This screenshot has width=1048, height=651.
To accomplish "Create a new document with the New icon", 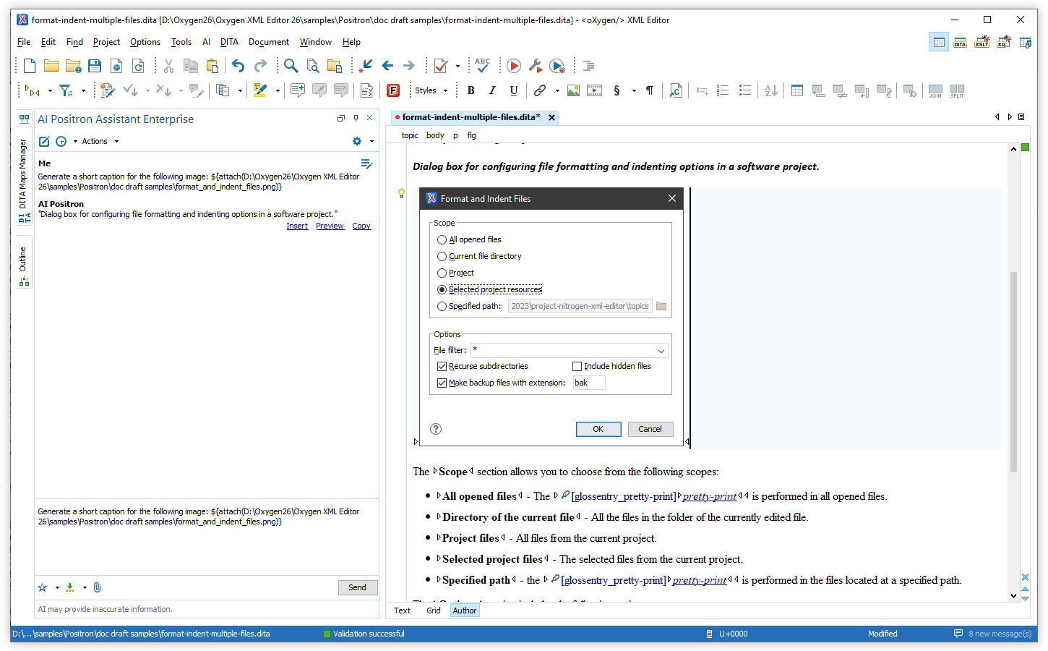I will click(30, 66).
